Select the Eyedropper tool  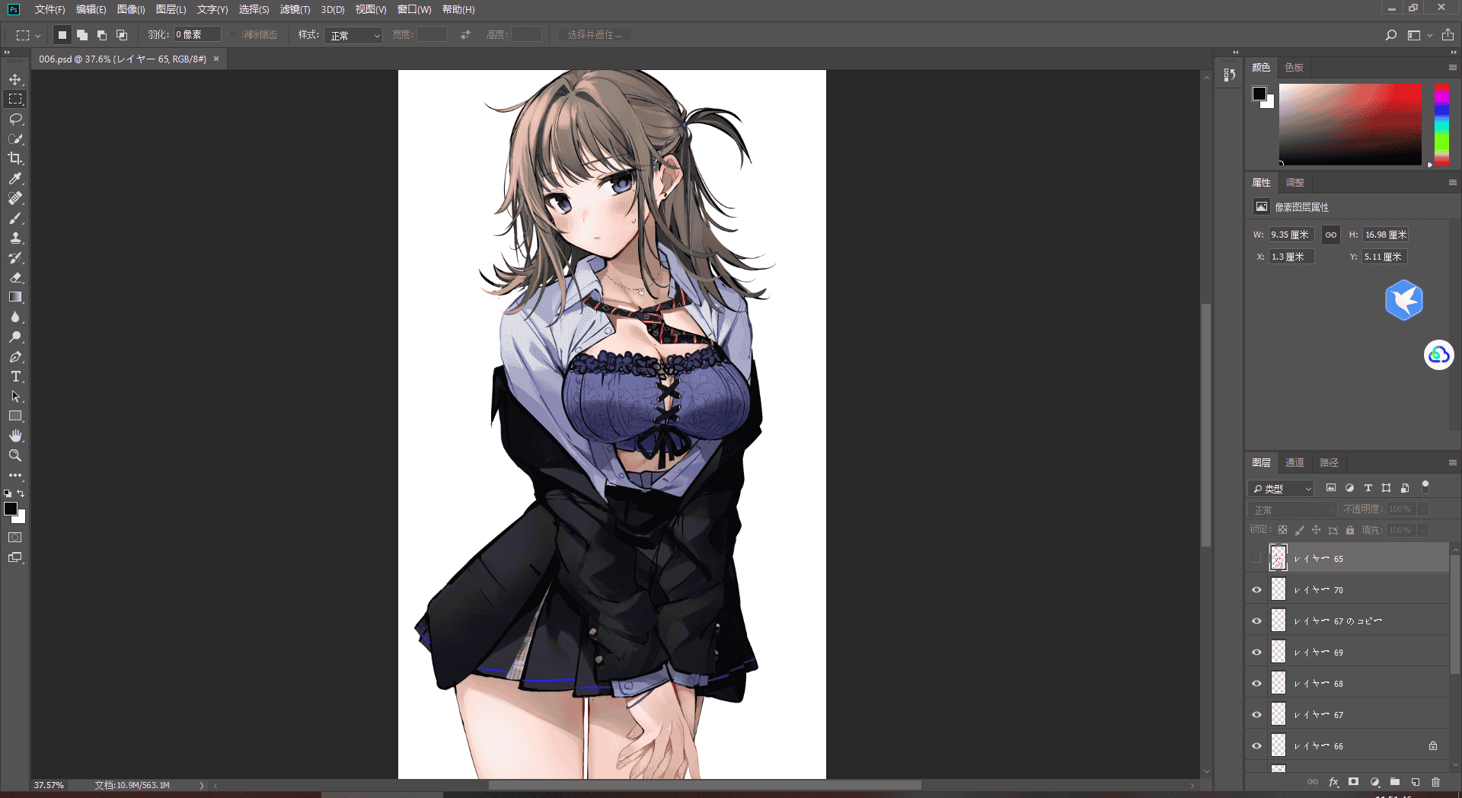(15, 178)
